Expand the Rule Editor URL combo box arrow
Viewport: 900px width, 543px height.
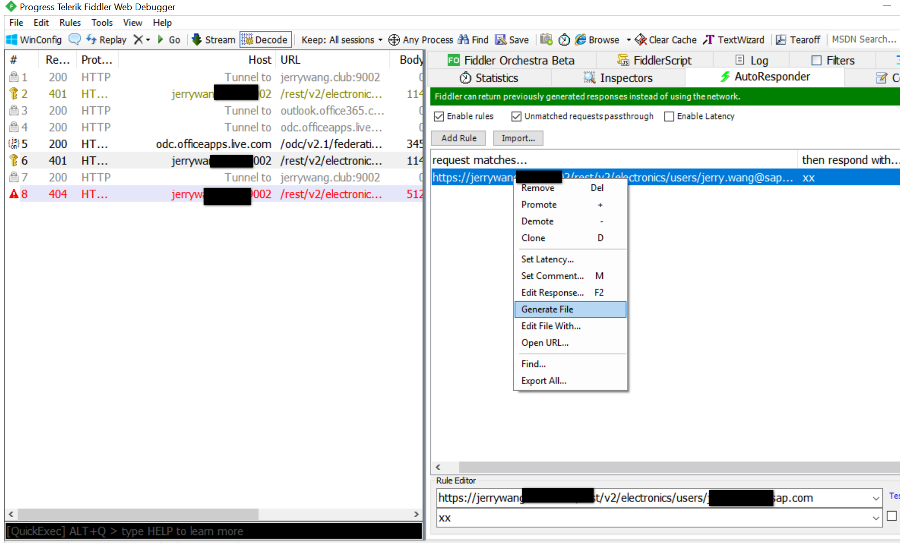876,498
